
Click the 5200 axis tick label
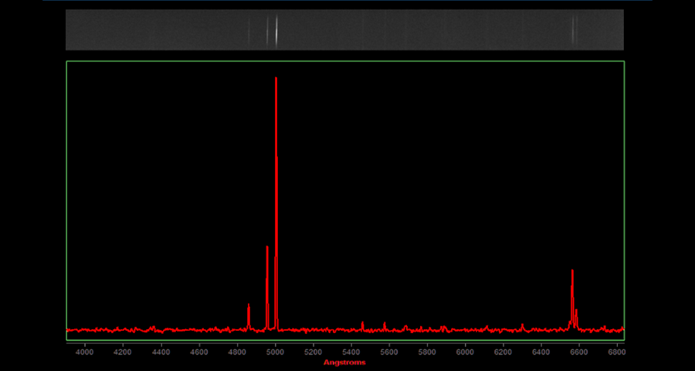coord(314,351)
